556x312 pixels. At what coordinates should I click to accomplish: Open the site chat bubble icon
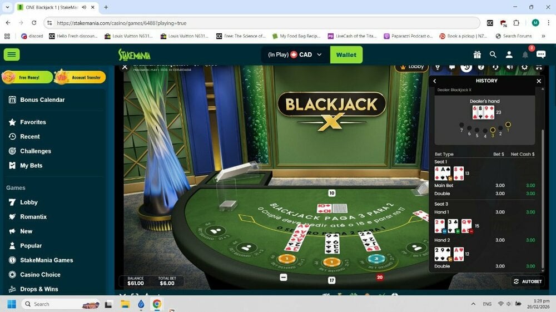(x=541, y=55)
